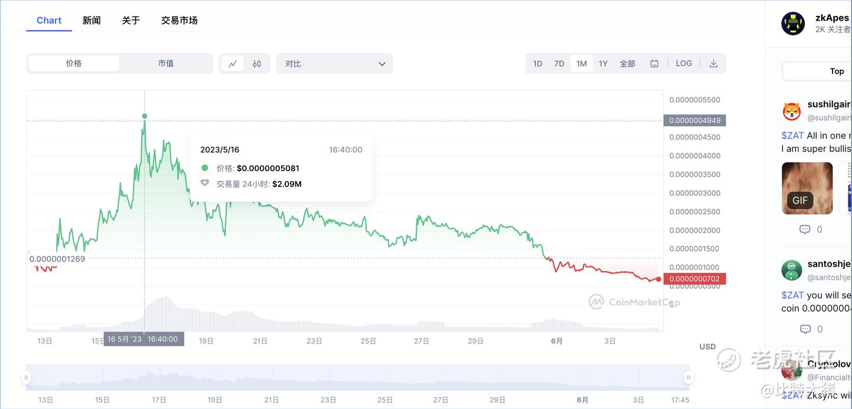Click sushilgair's Shiba avatar
The image size is (852, 409).
tap(792, 111)
